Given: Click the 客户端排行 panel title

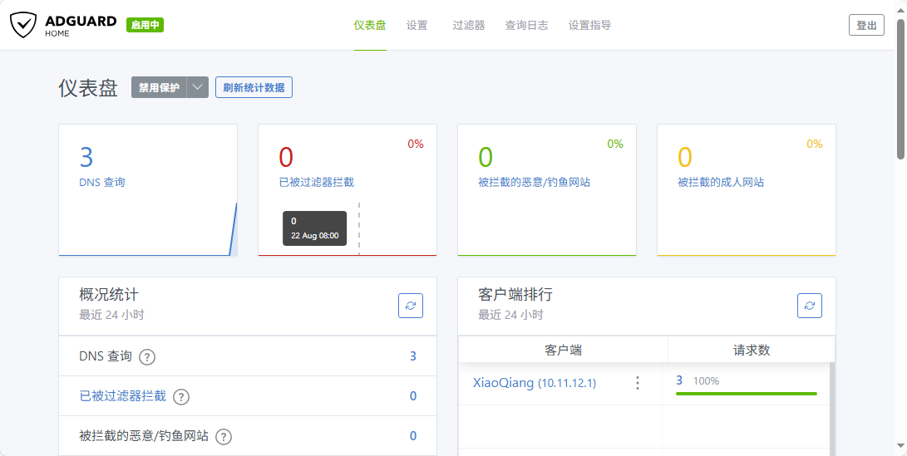Looking at the screenshot, I should (515, 294).
